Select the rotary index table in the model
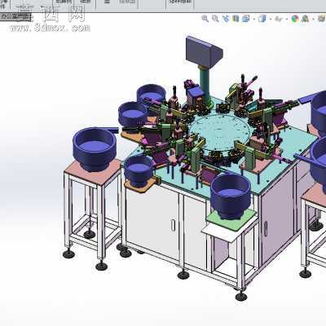 point(219,133)
